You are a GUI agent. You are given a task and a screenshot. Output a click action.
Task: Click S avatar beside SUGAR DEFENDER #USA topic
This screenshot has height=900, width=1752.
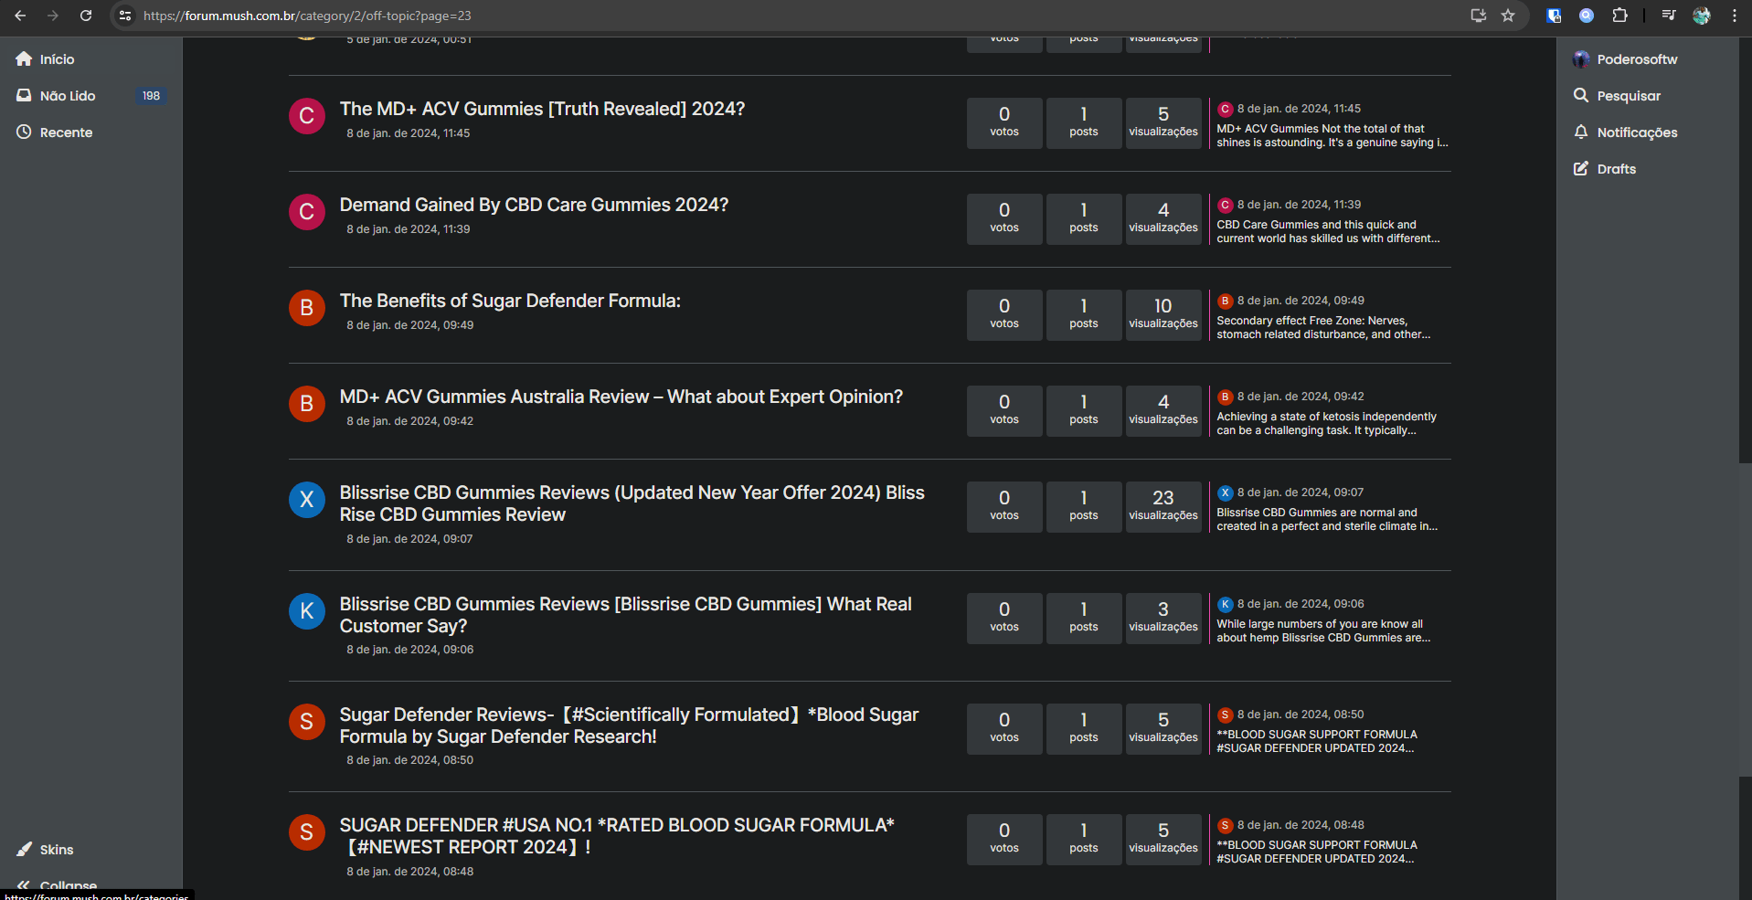click(307, 832)
